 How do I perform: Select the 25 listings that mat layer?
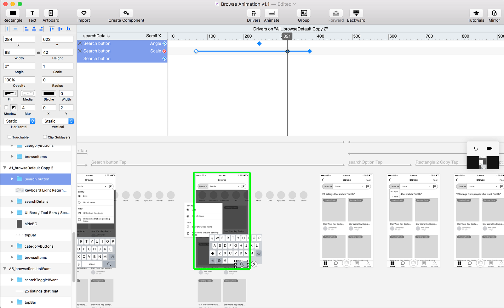pos(36,291)
